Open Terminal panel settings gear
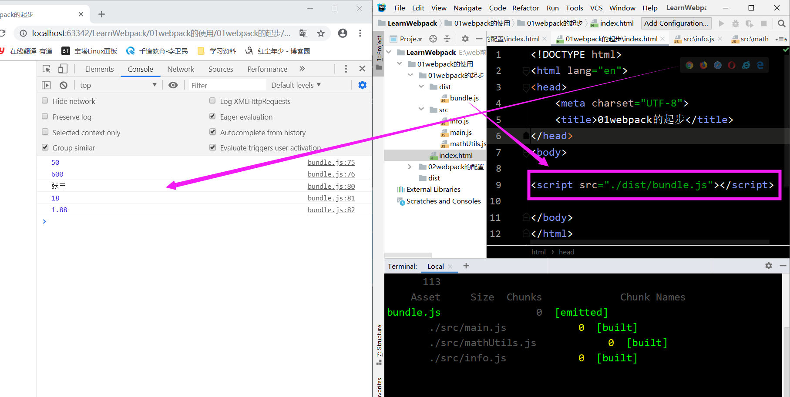The width and height of the screenshot is (790, 397). [x=769, y=266]
